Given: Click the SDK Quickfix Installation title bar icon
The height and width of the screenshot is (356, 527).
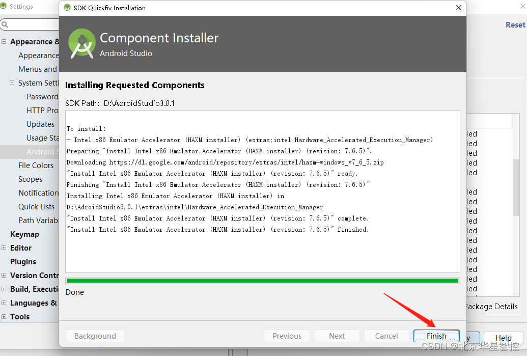Looking at the screenshot, I should coord(67,8).
